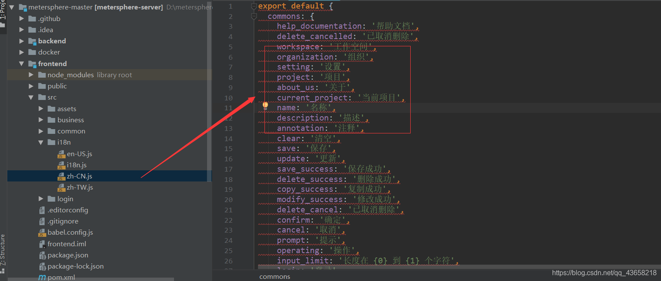This screenshot has height=281, width=661.
Task: Expand the backend folder
Action: (21, 41)
